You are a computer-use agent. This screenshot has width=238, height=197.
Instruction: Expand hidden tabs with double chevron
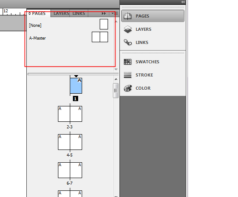tap(104, 14)
